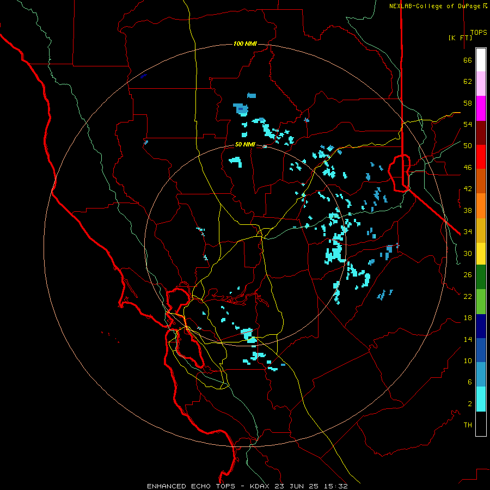This screenshot has height=490, width=490.
Task: Click the '46' legend value label
Action: 468,168
